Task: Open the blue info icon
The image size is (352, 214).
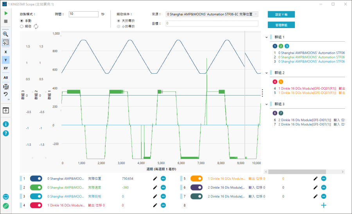Action: click(5, 124)
